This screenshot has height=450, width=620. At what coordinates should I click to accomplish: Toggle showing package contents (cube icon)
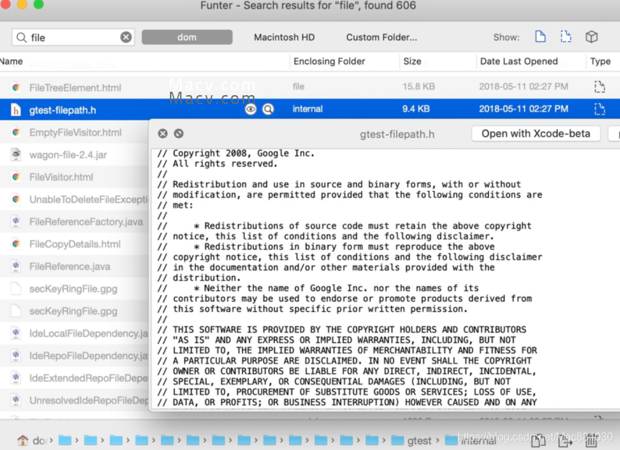coord(591,37)
